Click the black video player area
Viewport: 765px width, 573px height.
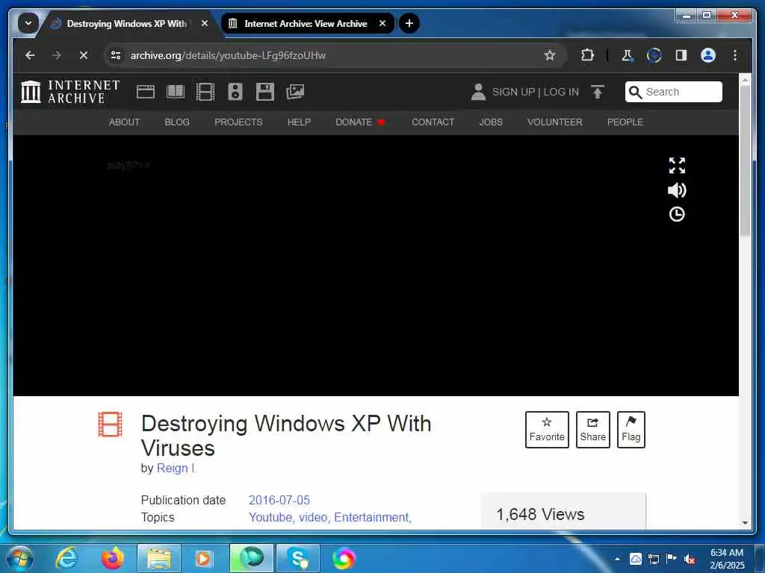[376, 266]
